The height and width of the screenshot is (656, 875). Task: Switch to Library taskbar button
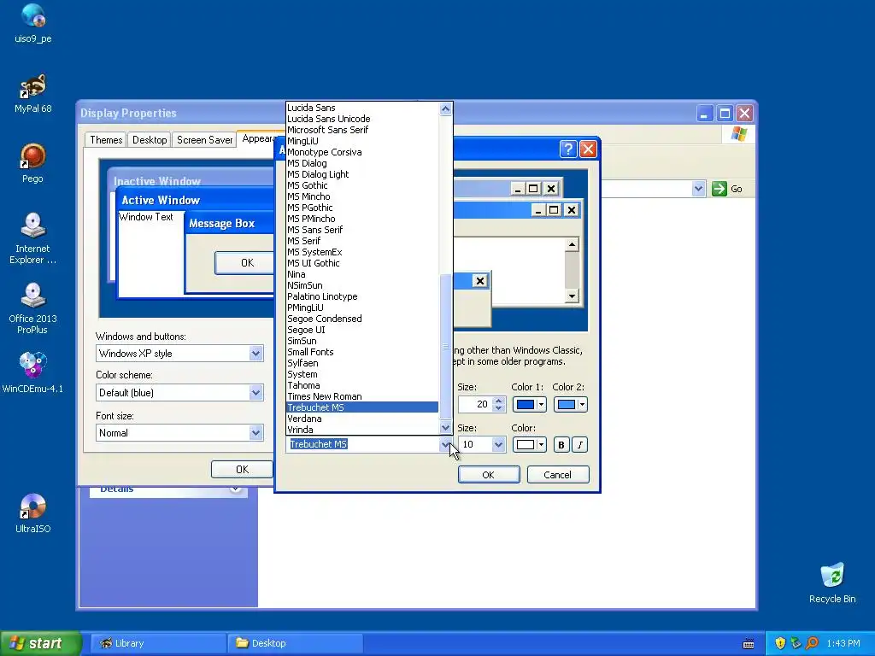click(x=158, y=643)
